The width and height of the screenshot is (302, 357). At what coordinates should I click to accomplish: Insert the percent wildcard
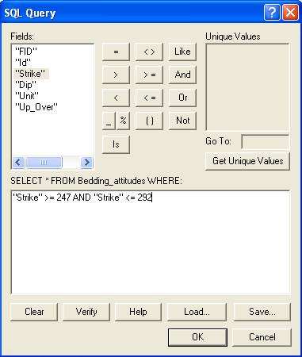[x=123, y=121]
